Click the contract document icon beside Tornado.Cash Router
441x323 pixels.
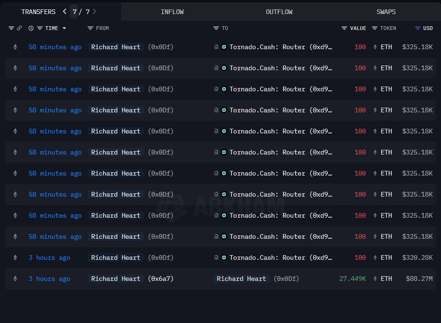coord(216,47)
